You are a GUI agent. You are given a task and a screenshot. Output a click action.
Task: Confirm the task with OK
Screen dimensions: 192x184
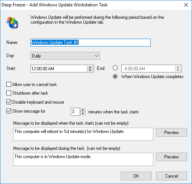[x=136, y=176]
